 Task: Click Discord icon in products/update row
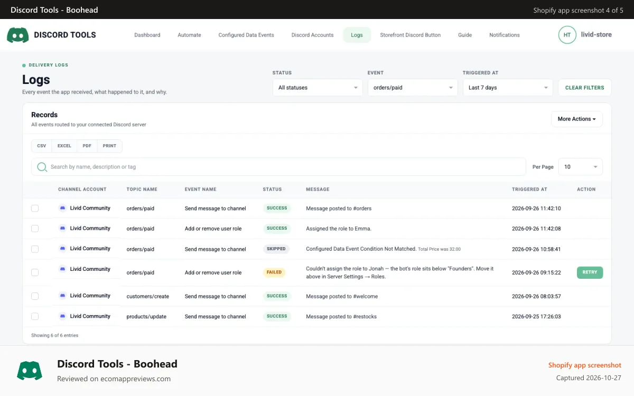[x=63, y=316]
